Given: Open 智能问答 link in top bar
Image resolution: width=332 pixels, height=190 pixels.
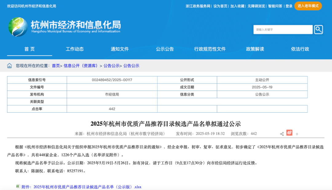Looking at the screenshot, I should [x=275, y=6].
